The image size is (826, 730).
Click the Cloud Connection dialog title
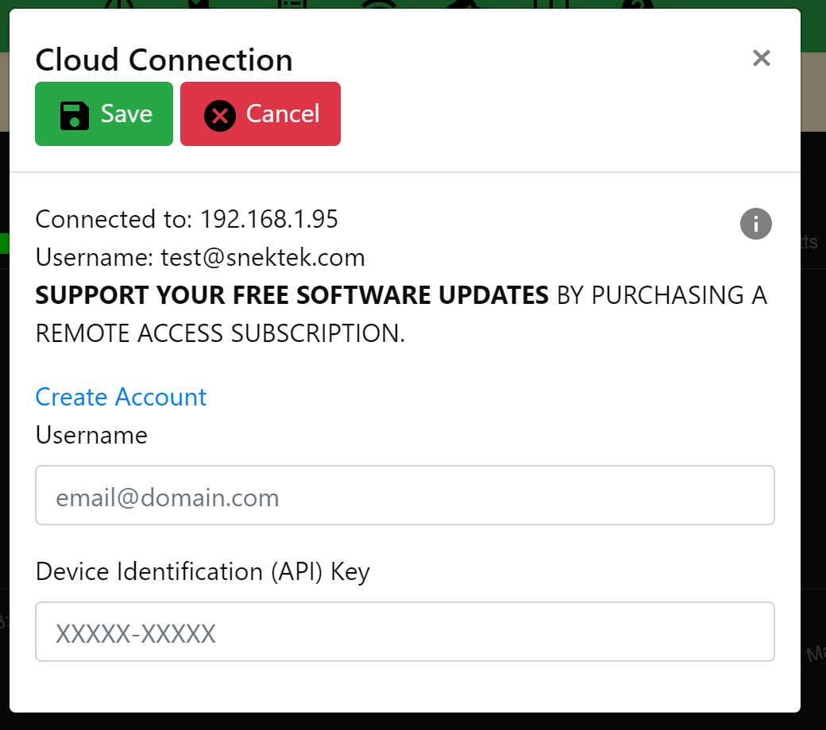[164, 60]
